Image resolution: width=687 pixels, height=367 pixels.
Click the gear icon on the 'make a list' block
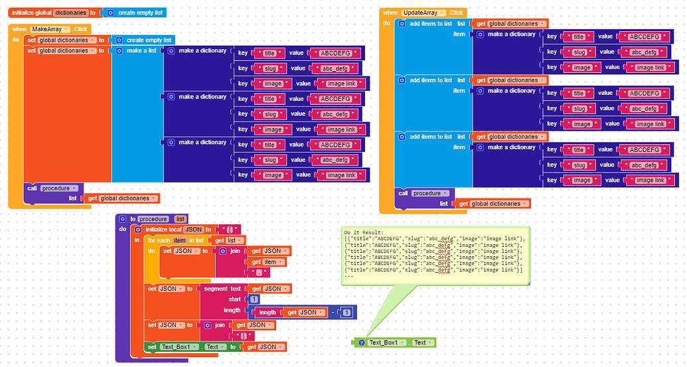119,50
